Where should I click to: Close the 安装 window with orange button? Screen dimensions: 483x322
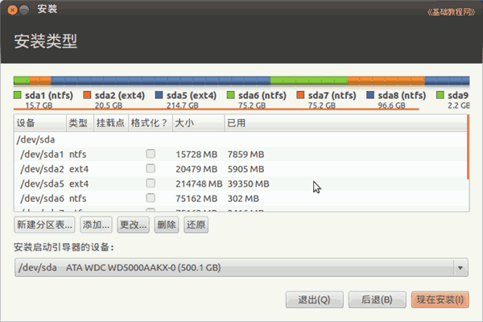click(12, 10)
